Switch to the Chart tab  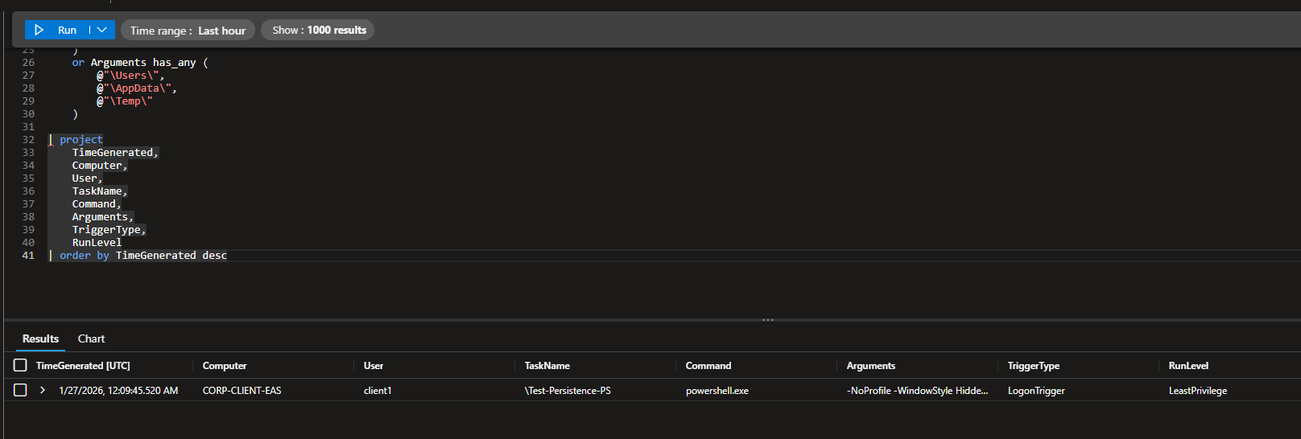pyautogui.click(x=91, y=339)
